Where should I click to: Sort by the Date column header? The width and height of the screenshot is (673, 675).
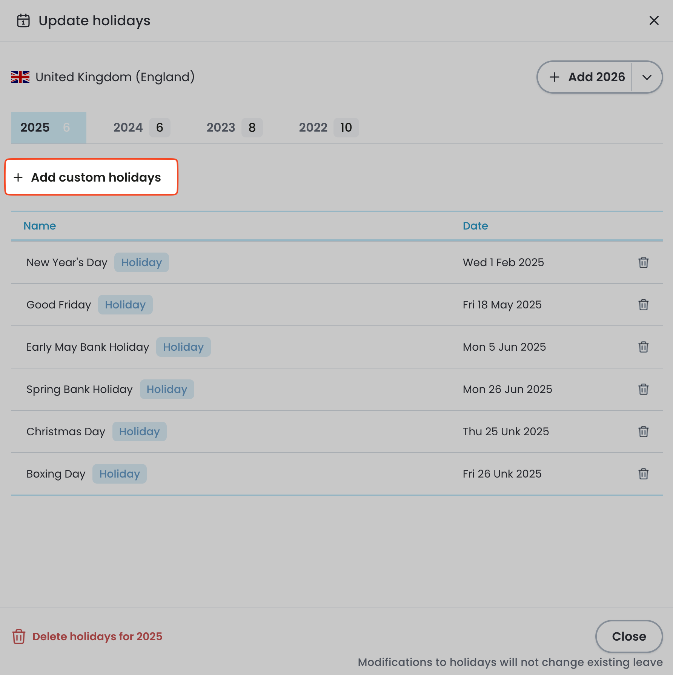475,226
